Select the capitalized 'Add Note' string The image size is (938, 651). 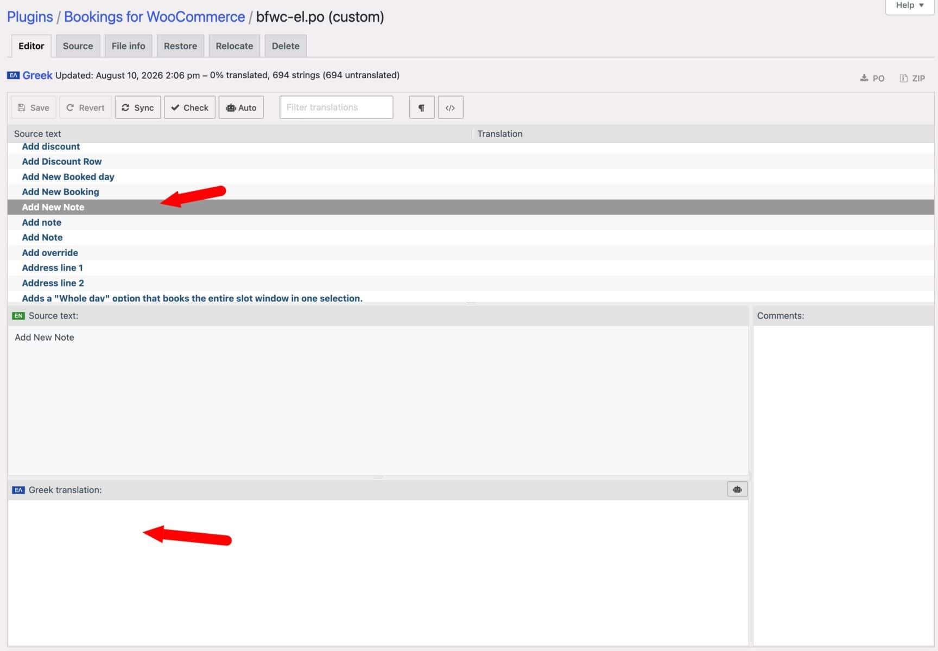[471, 238]
